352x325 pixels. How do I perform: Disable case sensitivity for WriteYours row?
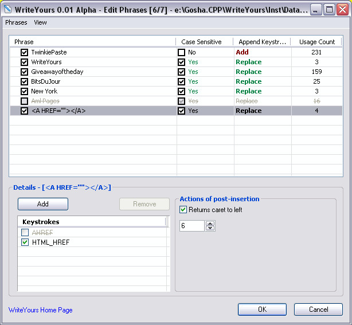(x=181, y=62)
